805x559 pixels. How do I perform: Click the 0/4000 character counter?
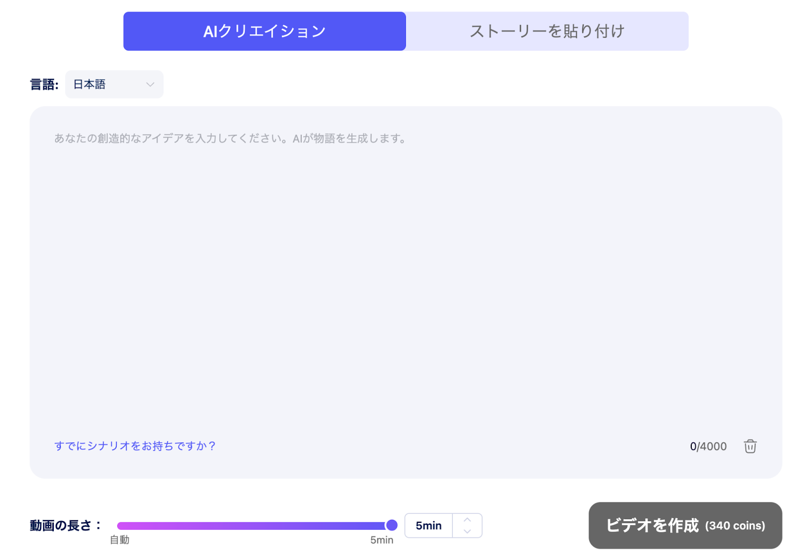(708, 446)
